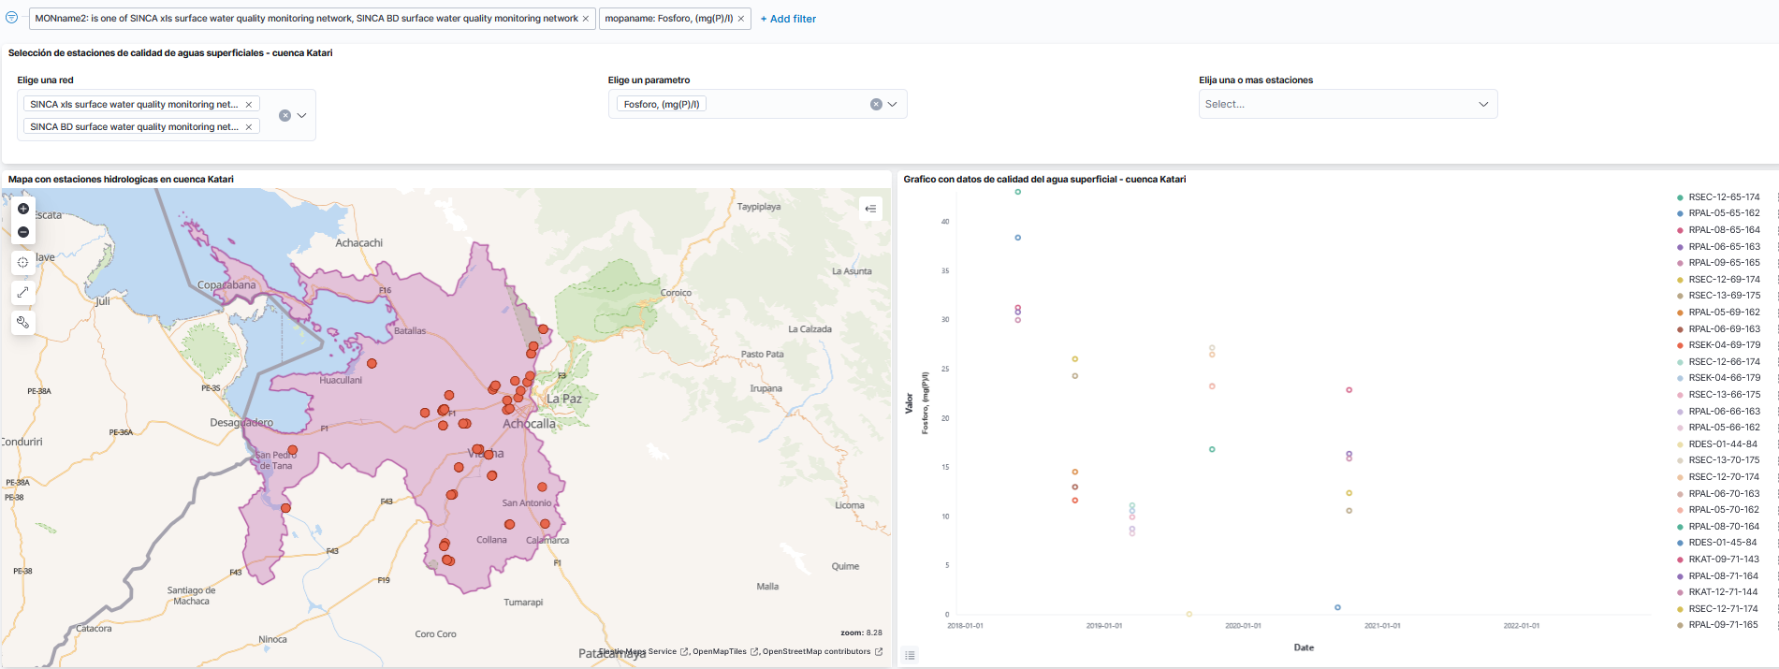The width and height of the screenshot is (1779, 669).
Task: Click the fit to data bounds icon
Action: 23,293
